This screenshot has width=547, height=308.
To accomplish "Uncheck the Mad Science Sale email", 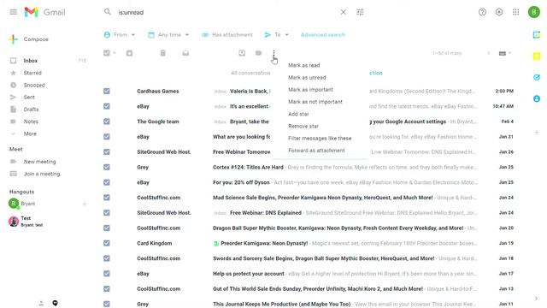I will pyautogui.click(x=107, y=198).
